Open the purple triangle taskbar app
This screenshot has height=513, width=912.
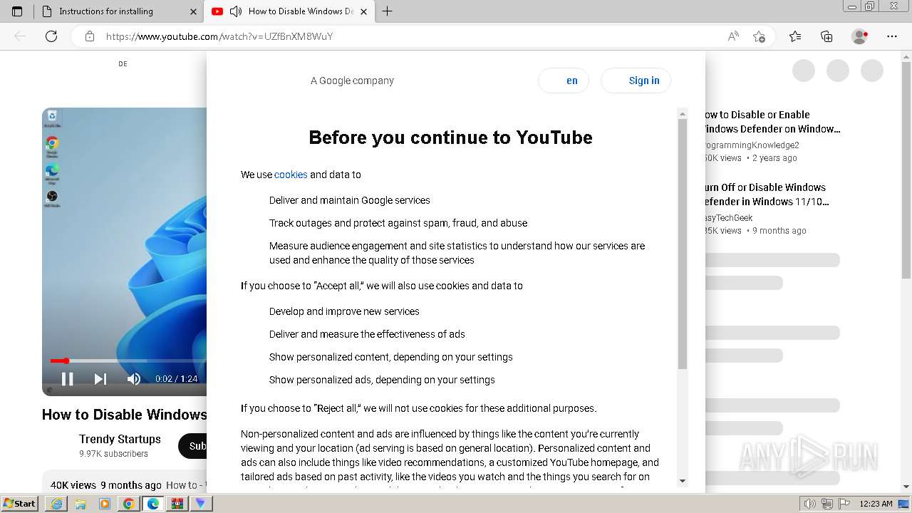tap(200, 504)
